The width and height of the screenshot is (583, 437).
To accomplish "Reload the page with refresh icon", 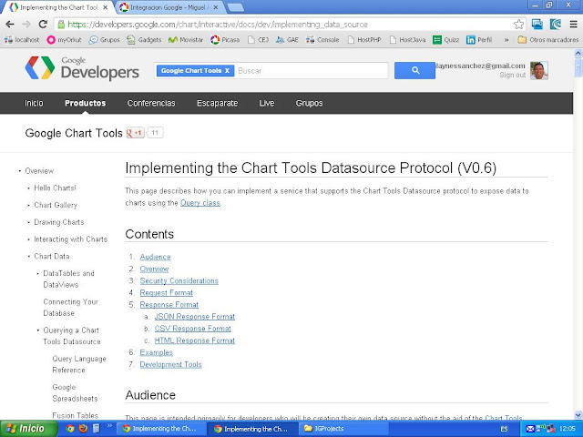I will 43,25.
